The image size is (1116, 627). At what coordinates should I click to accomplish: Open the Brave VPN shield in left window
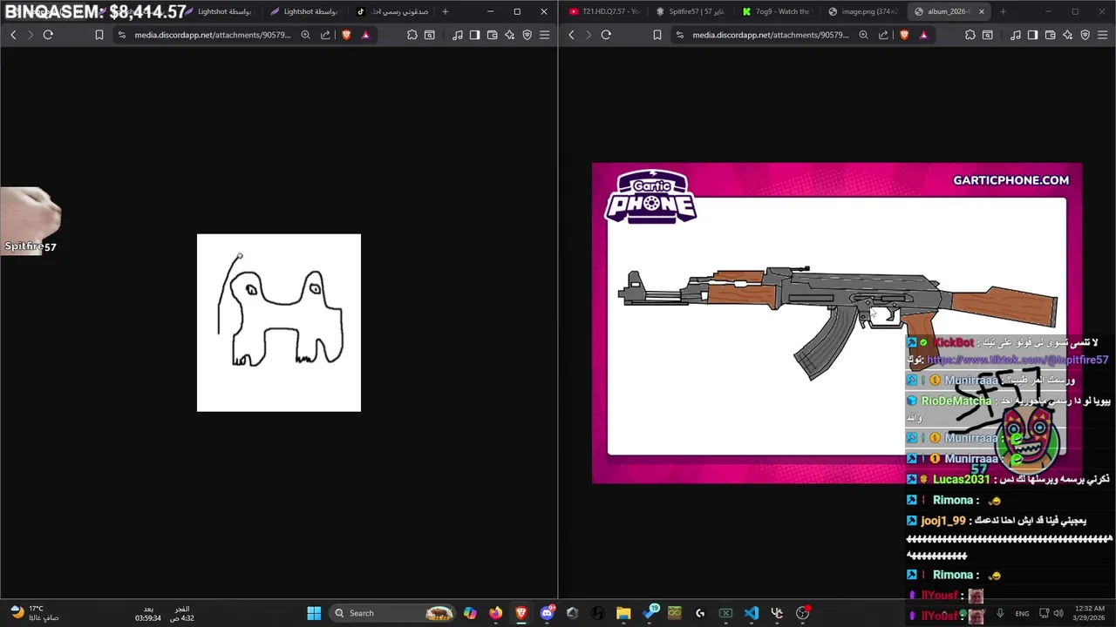click(527, 35)
